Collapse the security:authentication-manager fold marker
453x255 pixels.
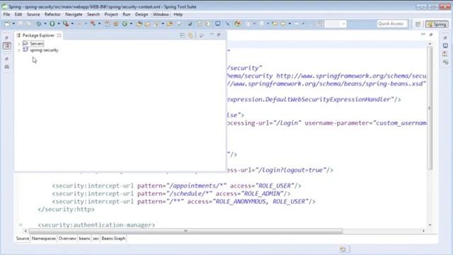coord(21,225)
